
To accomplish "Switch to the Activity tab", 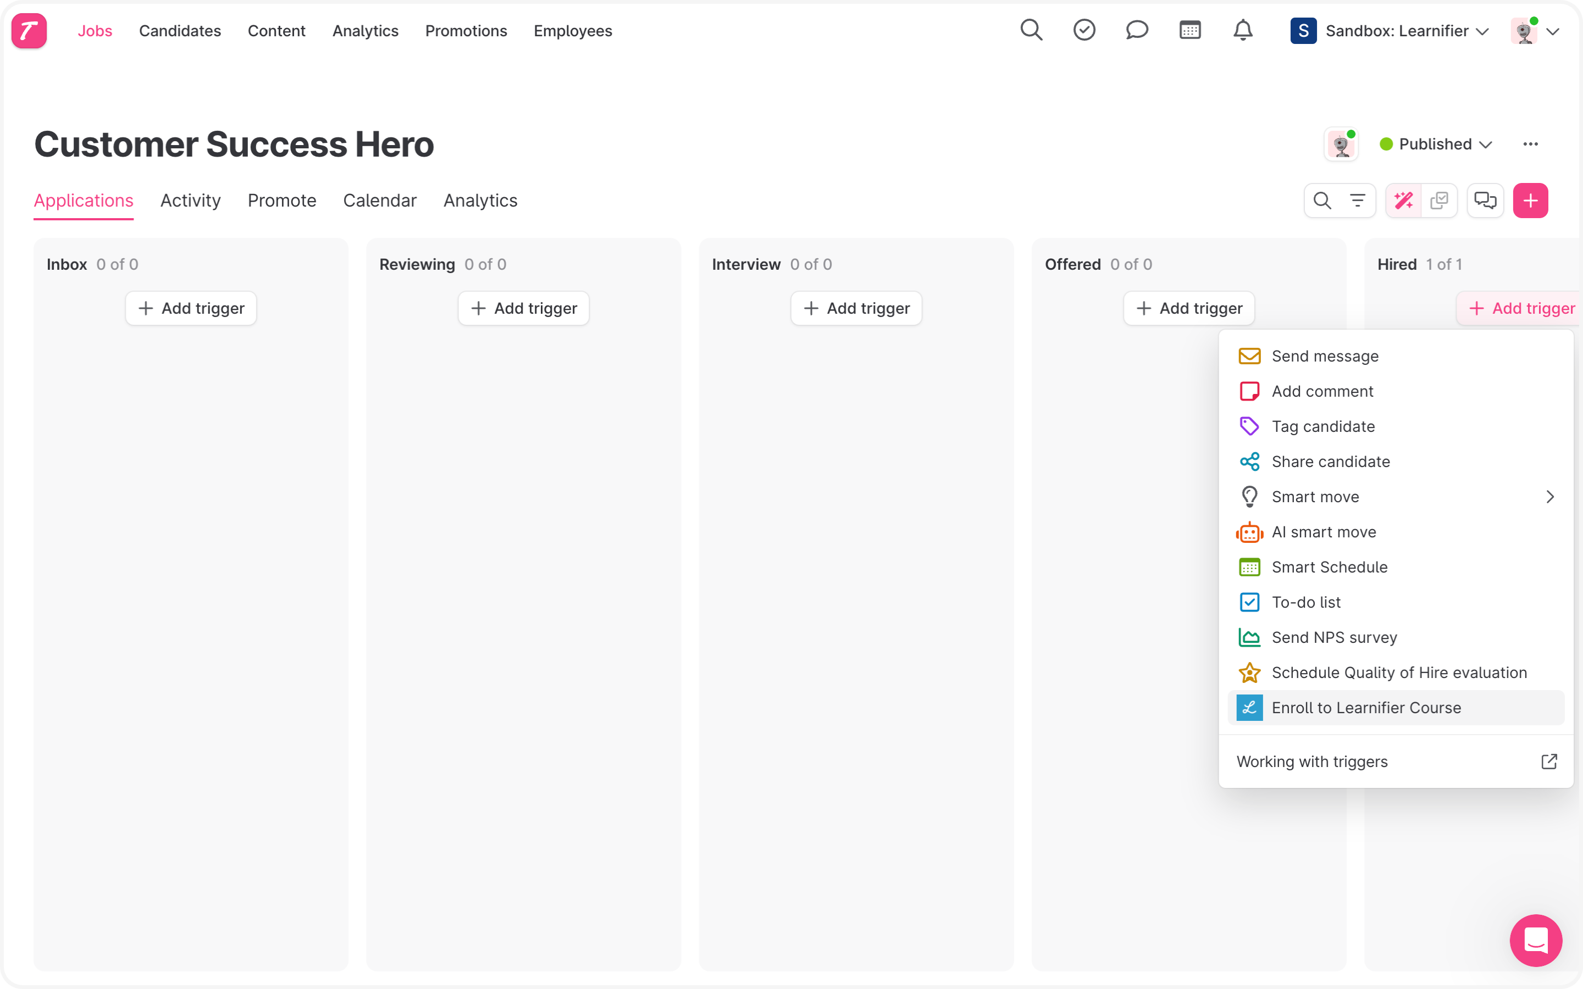I will [x=190, y=201].
